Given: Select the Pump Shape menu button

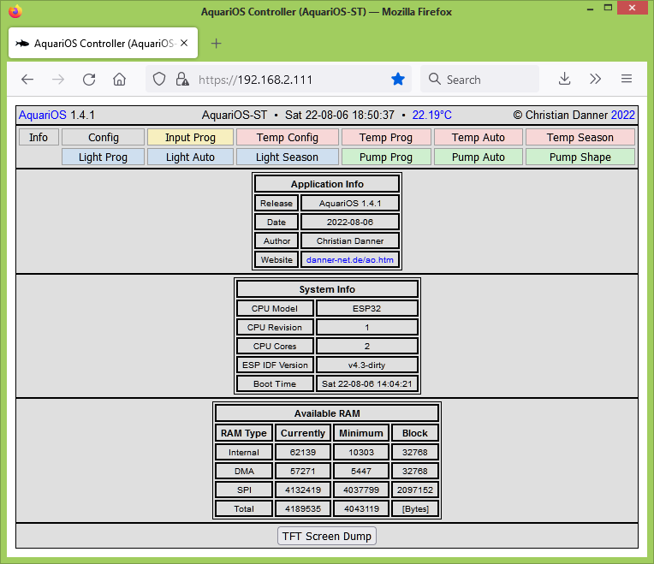Looking at the screenshot, I should pos(580,157).
